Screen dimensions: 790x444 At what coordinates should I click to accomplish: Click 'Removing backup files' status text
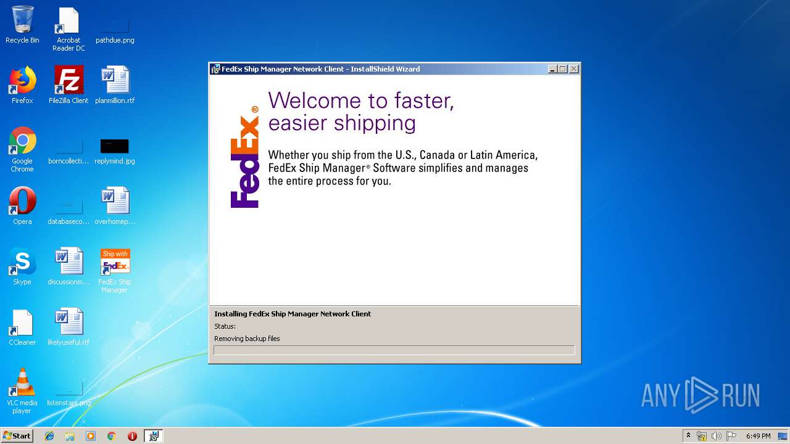point(247,339)
